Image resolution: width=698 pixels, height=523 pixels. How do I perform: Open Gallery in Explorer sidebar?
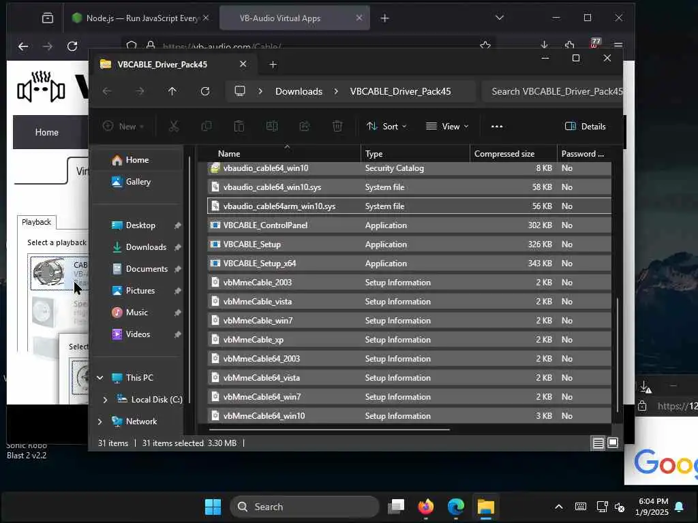[138, 181]
